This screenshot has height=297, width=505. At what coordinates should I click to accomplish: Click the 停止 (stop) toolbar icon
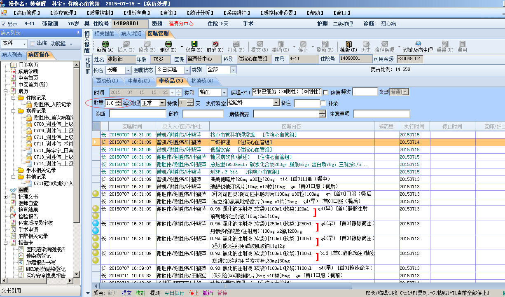(303, 44)
